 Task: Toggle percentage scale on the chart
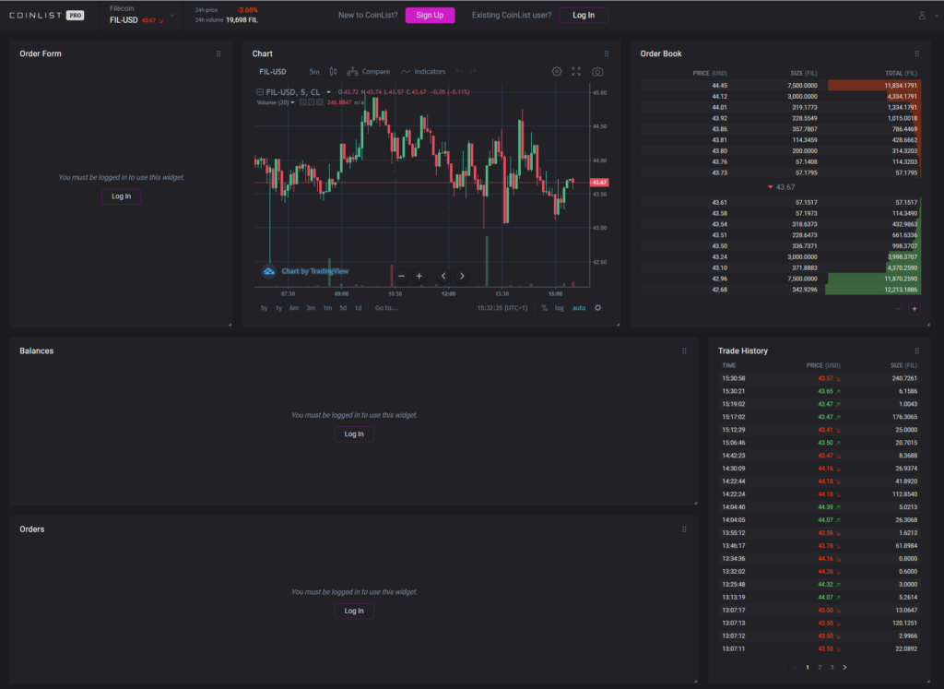click(544, 308)
